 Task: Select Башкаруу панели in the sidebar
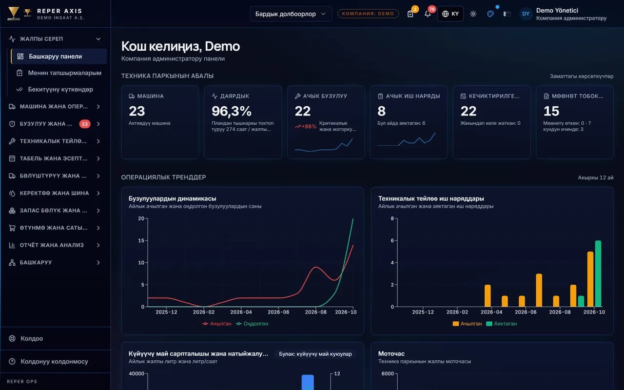[x=59, y=57]
